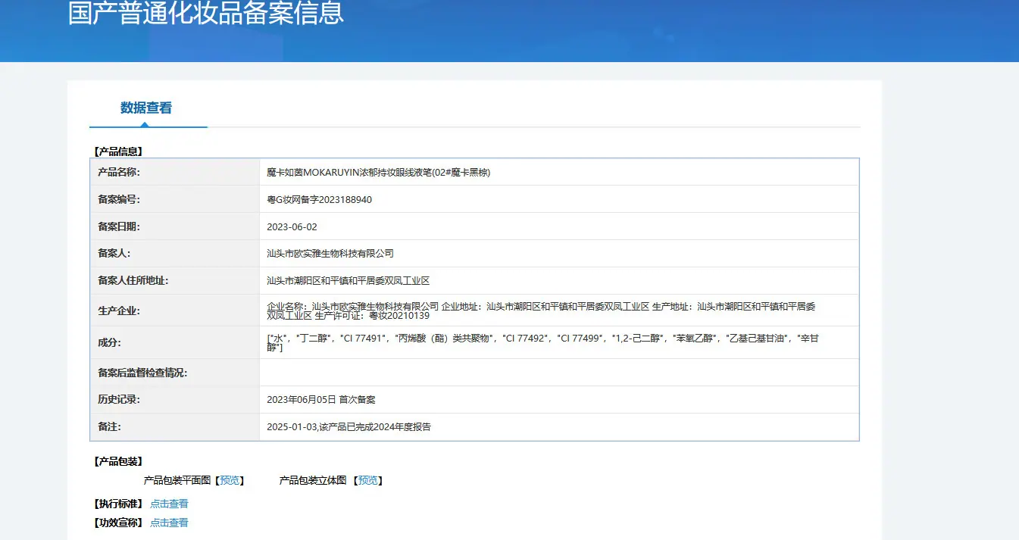Image resolution: width=1019 pixels, height=540 pixels.
Task: Click the 【产品信息】 section heading
Action: (x=117, y=151)
